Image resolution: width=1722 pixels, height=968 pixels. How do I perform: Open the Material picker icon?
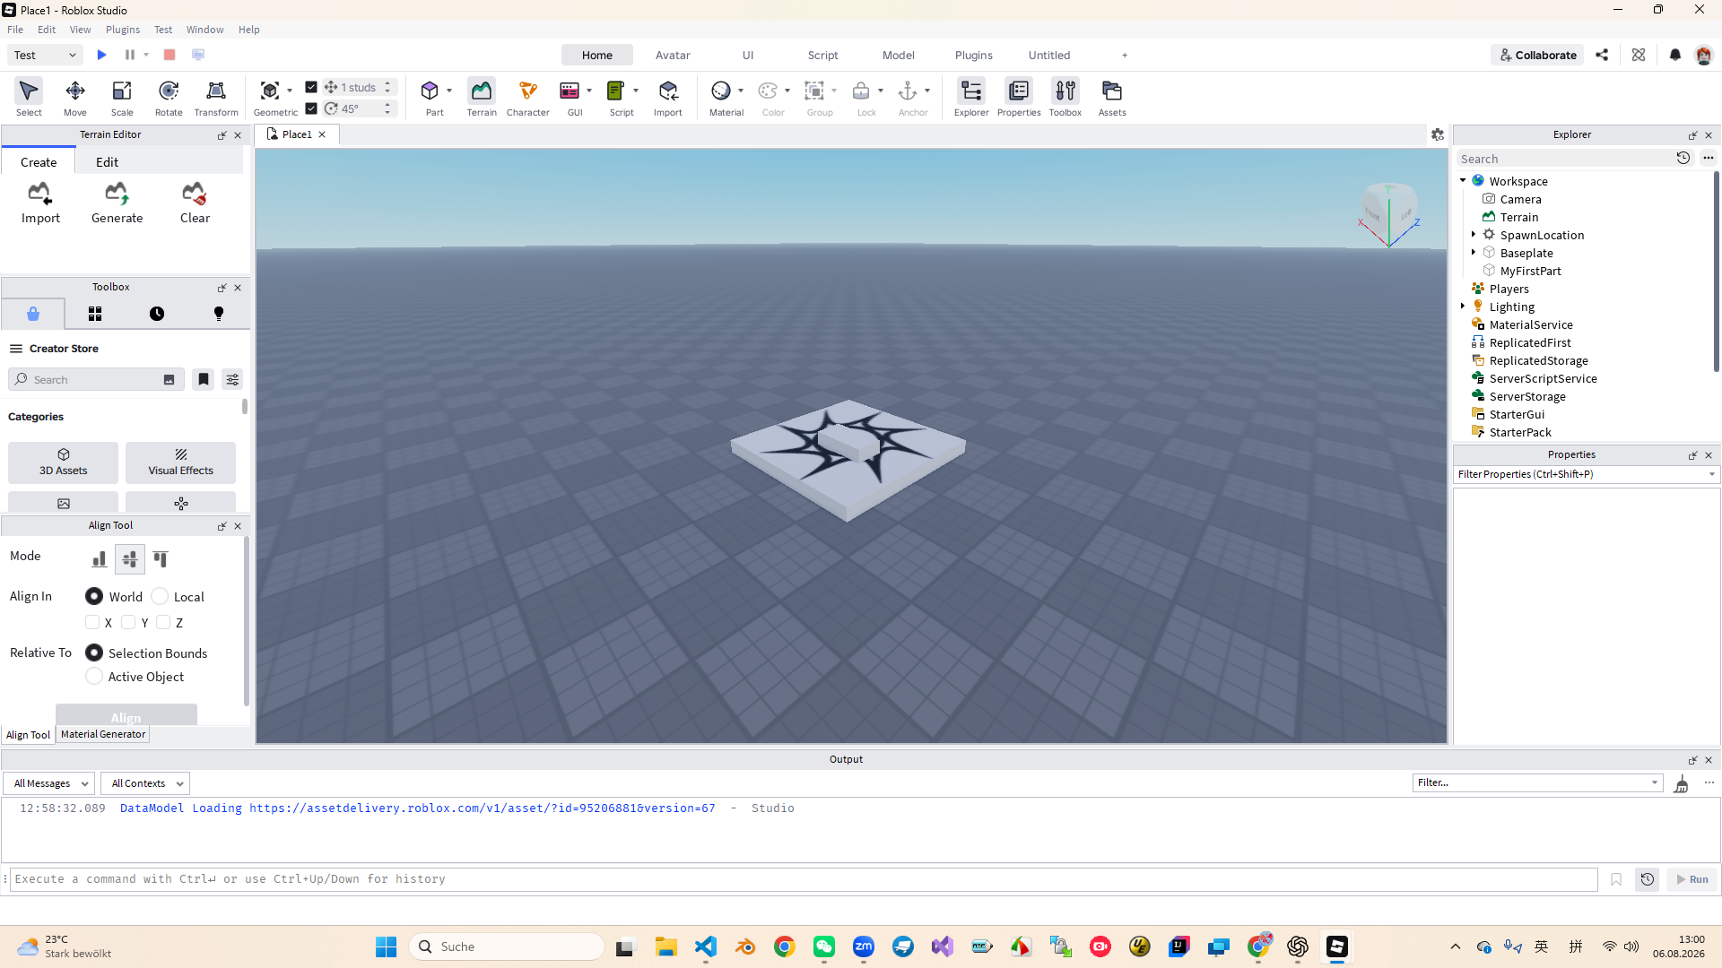[721, 91]
